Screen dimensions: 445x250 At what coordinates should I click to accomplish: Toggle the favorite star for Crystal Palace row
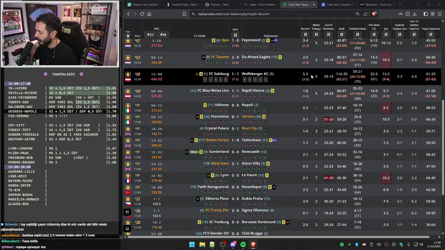pos(128,129)
